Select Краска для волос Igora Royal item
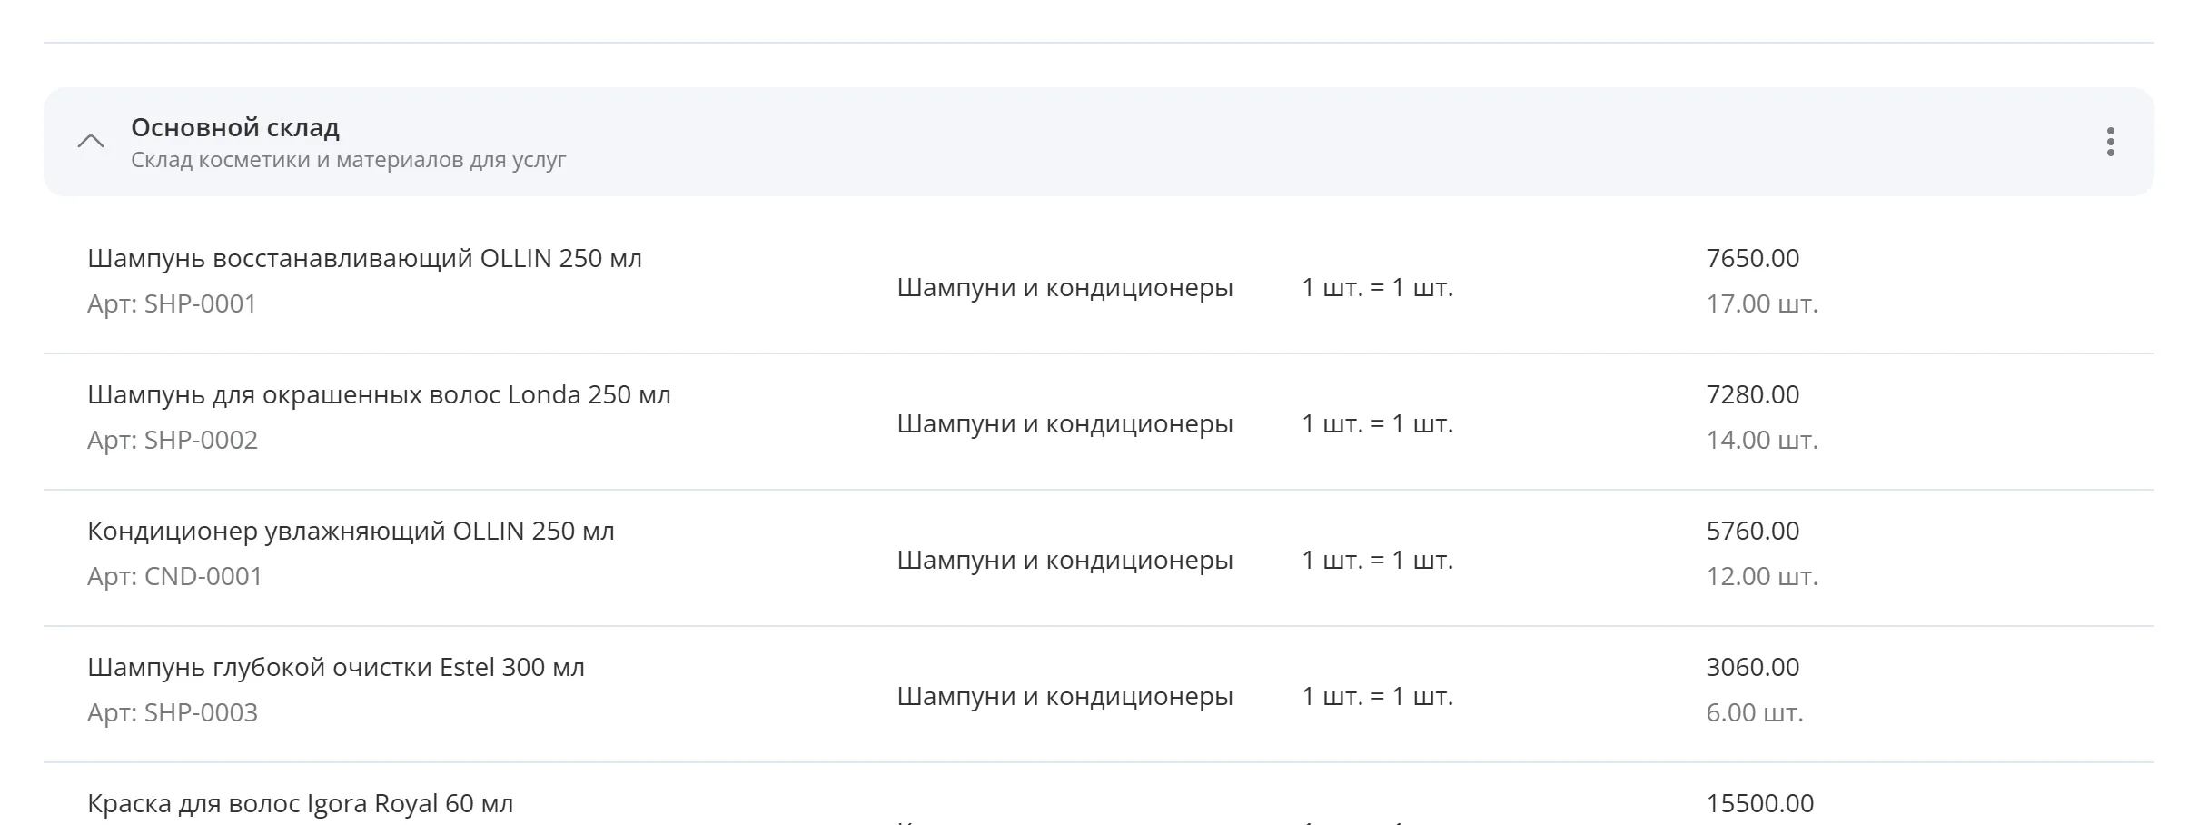This screenshot has height=825, width=2198. pyautogui.click(x=300, y=803)
